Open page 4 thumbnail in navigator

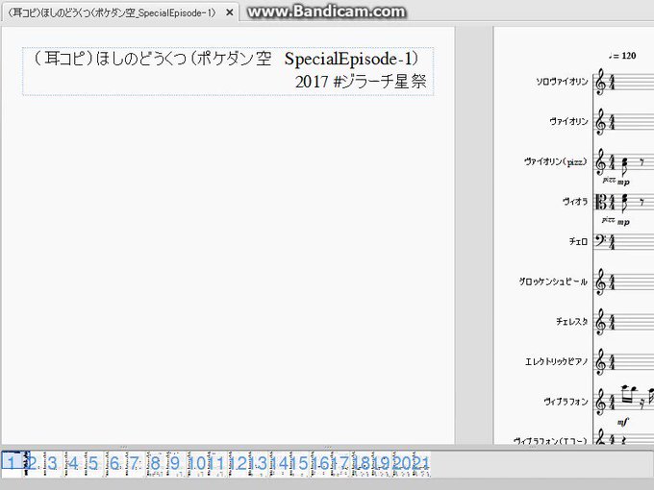(73, 464)
